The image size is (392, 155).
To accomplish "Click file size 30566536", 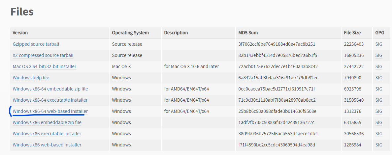I will coord(354,134).
